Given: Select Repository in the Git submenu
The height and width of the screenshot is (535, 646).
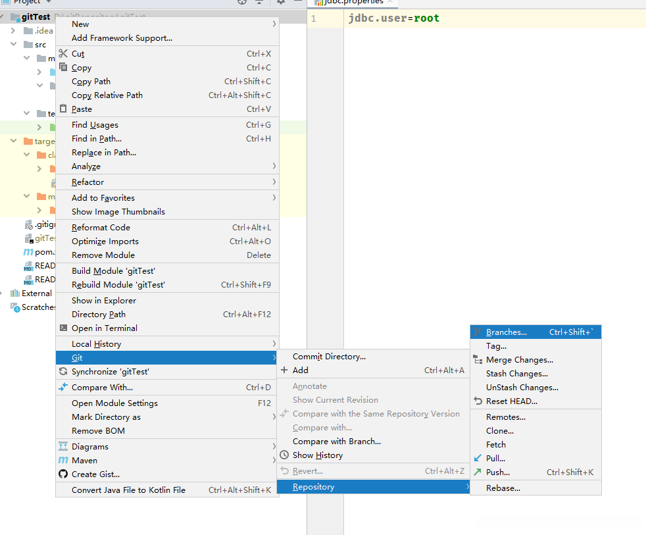Looking at the screenshot, I should point(373,487).
